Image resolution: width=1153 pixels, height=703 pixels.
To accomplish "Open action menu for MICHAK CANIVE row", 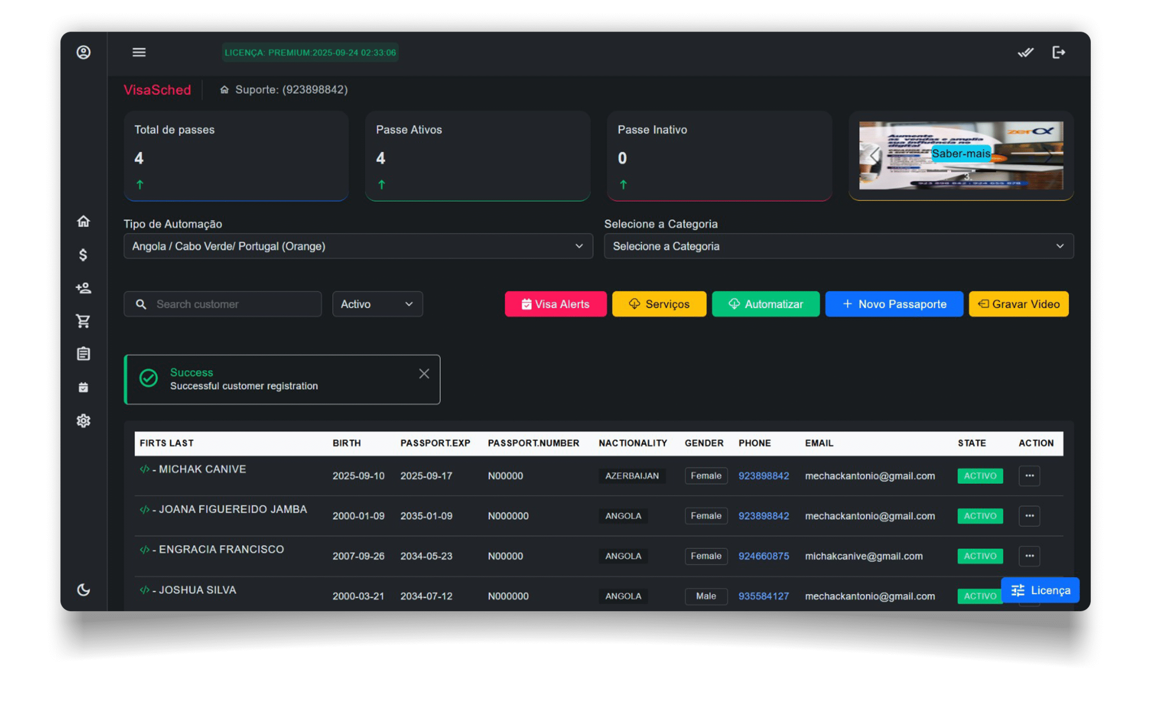I will click(x=1029, y=476).
